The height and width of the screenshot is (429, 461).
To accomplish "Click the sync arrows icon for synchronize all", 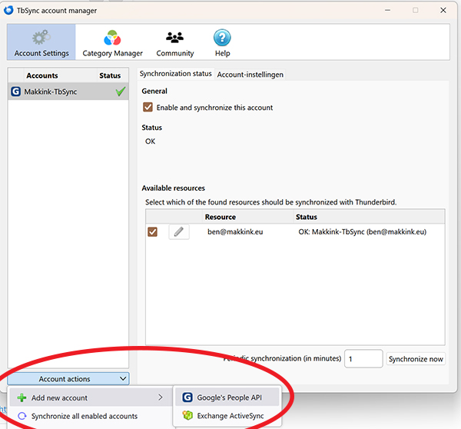I will pyautogui.click(x=22, y=416).
